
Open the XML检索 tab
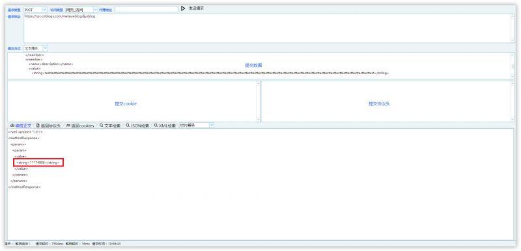click(x=165, y=125)
